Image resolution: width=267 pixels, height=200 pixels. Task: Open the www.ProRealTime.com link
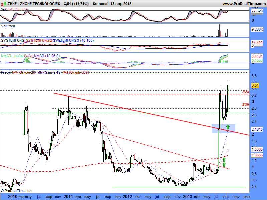244,4
